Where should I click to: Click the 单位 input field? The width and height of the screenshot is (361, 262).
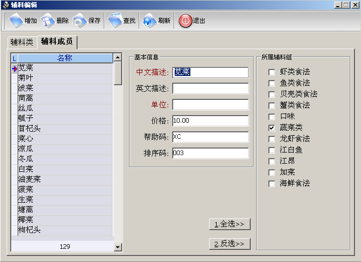[210, 105]
